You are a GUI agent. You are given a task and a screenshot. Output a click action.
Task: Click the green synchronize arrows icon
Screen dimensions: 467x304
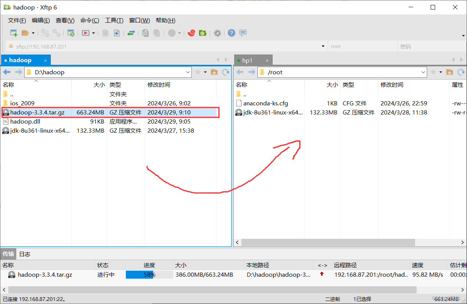(131, 33)
